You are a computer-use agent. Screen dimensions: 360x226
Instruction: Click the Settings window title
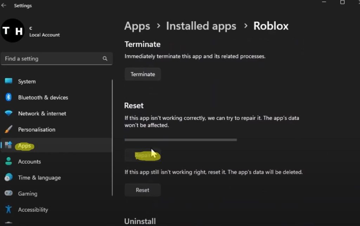click(23, 6)
